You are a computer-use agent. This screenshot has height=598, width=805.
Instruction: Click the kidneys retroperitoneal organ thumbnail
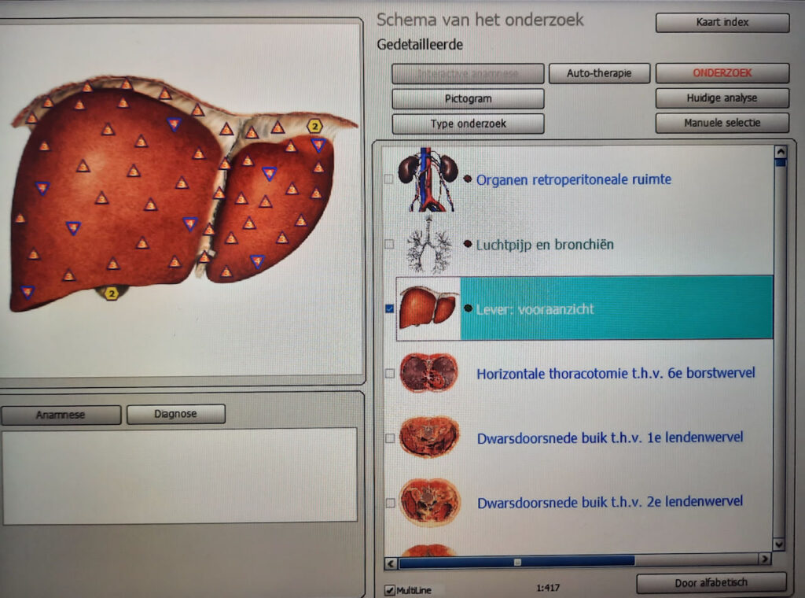point(428,179)
